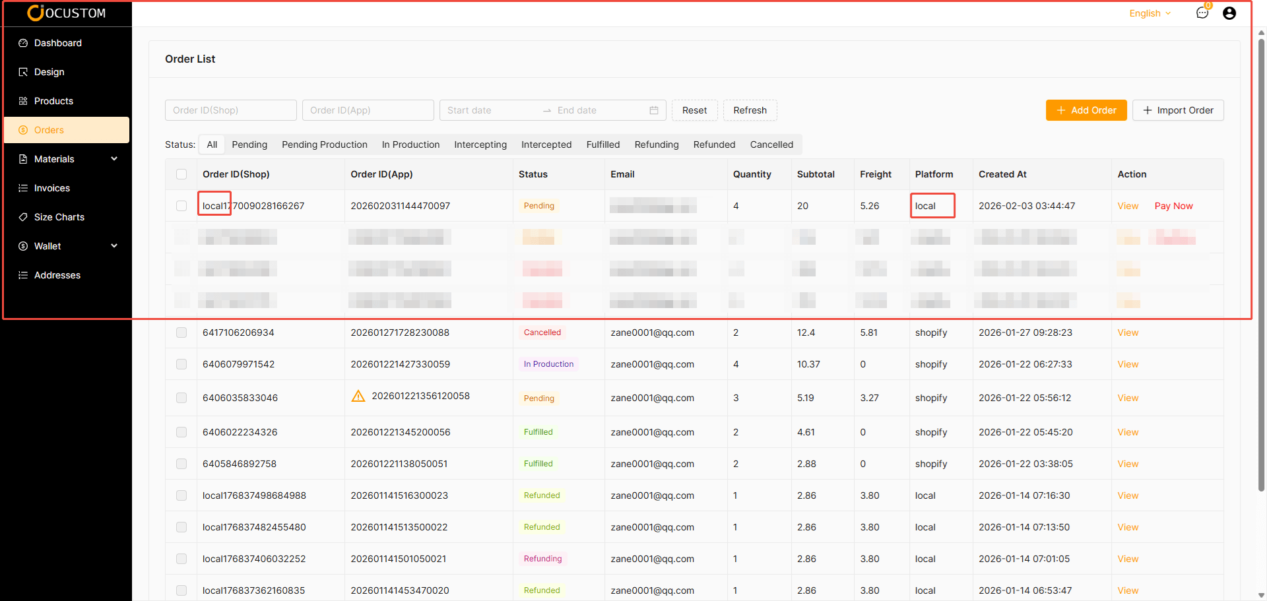Click the page vertical scrollbar

[x=1261, y=264]
